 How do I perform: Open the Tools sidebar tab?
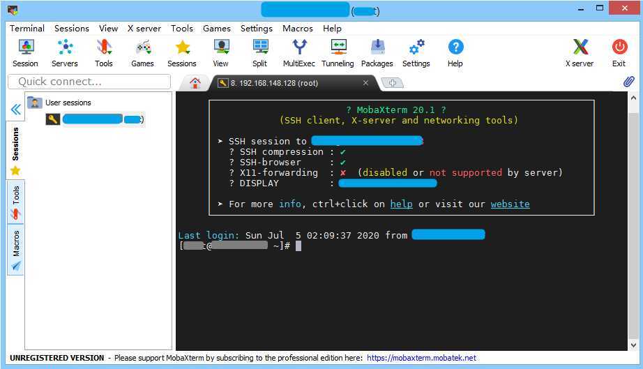tap(15, 202)
